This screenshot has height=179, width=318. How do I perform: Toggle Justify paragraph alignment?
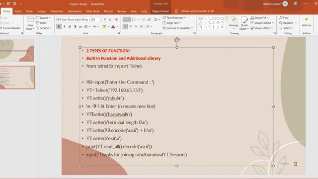point(141,26)
